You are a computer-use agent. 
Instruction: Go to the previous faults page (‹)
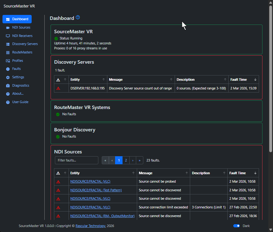112,160
